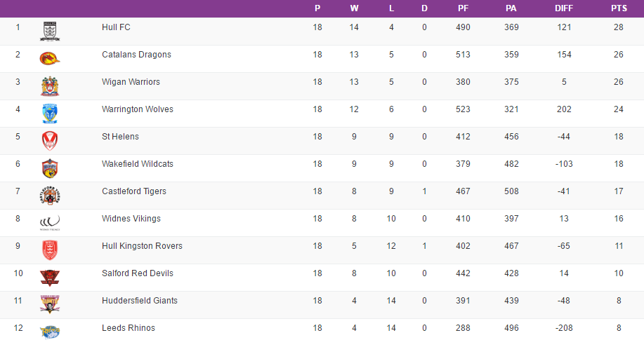The width and height of the screenshot is (644, 354).
Task: Click the Hull FC club crest
Action: pyautogui.click(x=50, y=31)
